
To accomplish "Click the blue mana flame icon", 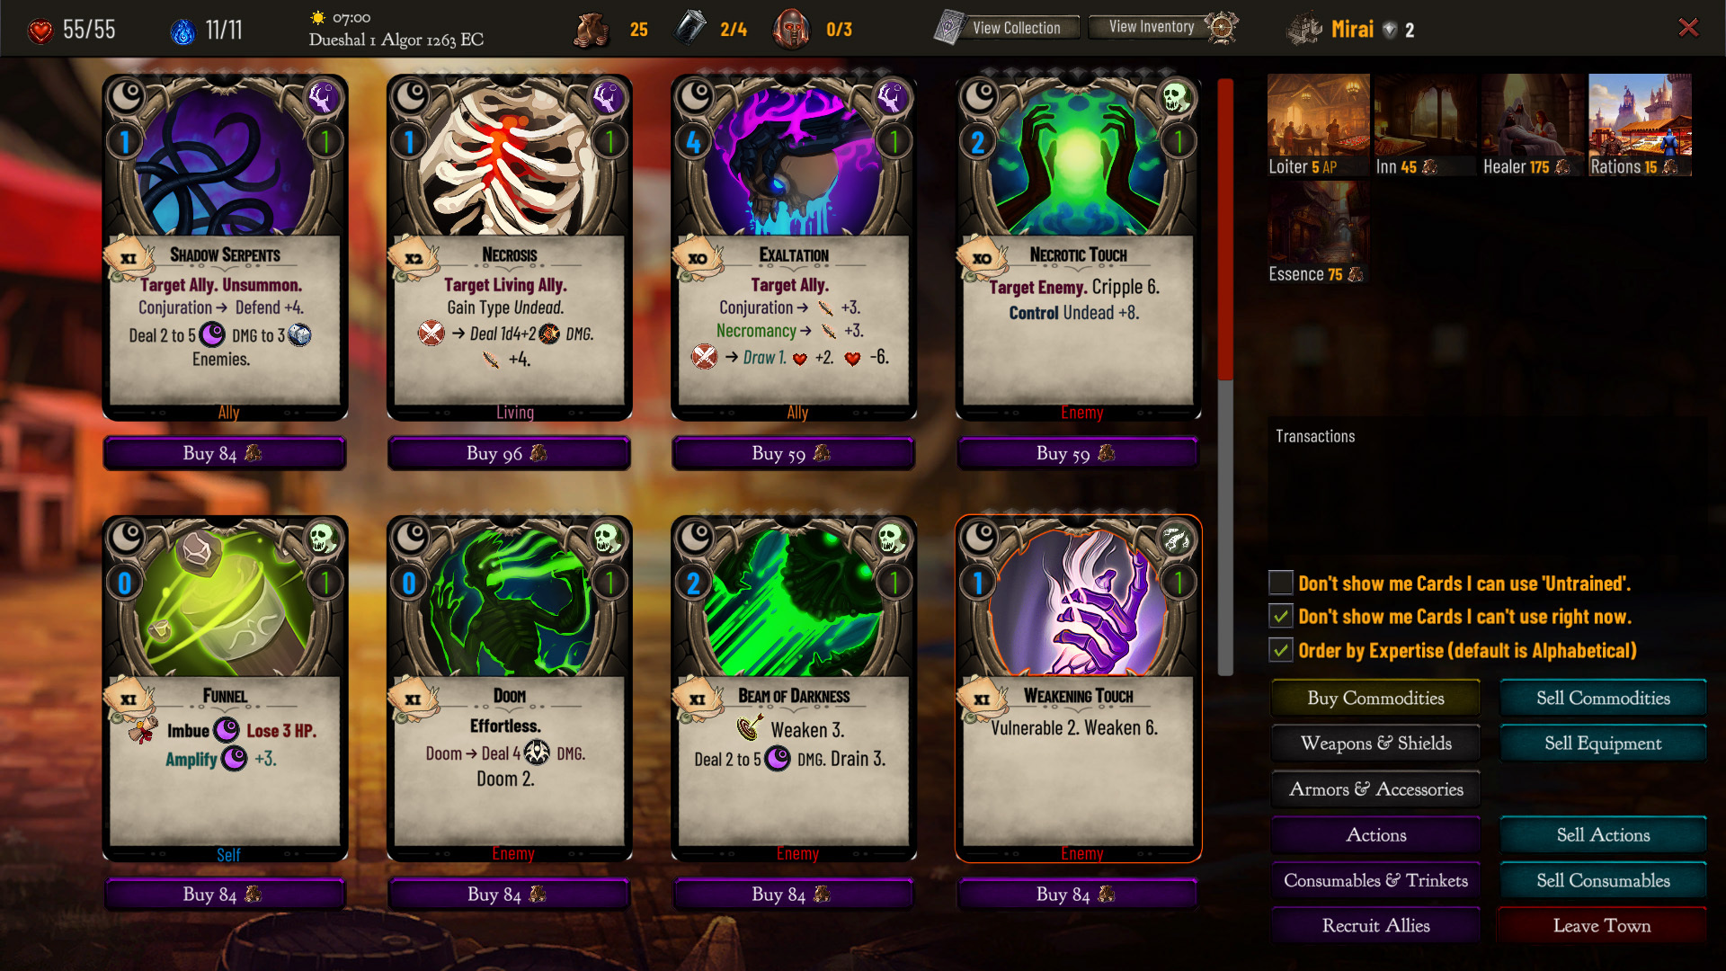I will pyautogui.click(x=182, y=31).
